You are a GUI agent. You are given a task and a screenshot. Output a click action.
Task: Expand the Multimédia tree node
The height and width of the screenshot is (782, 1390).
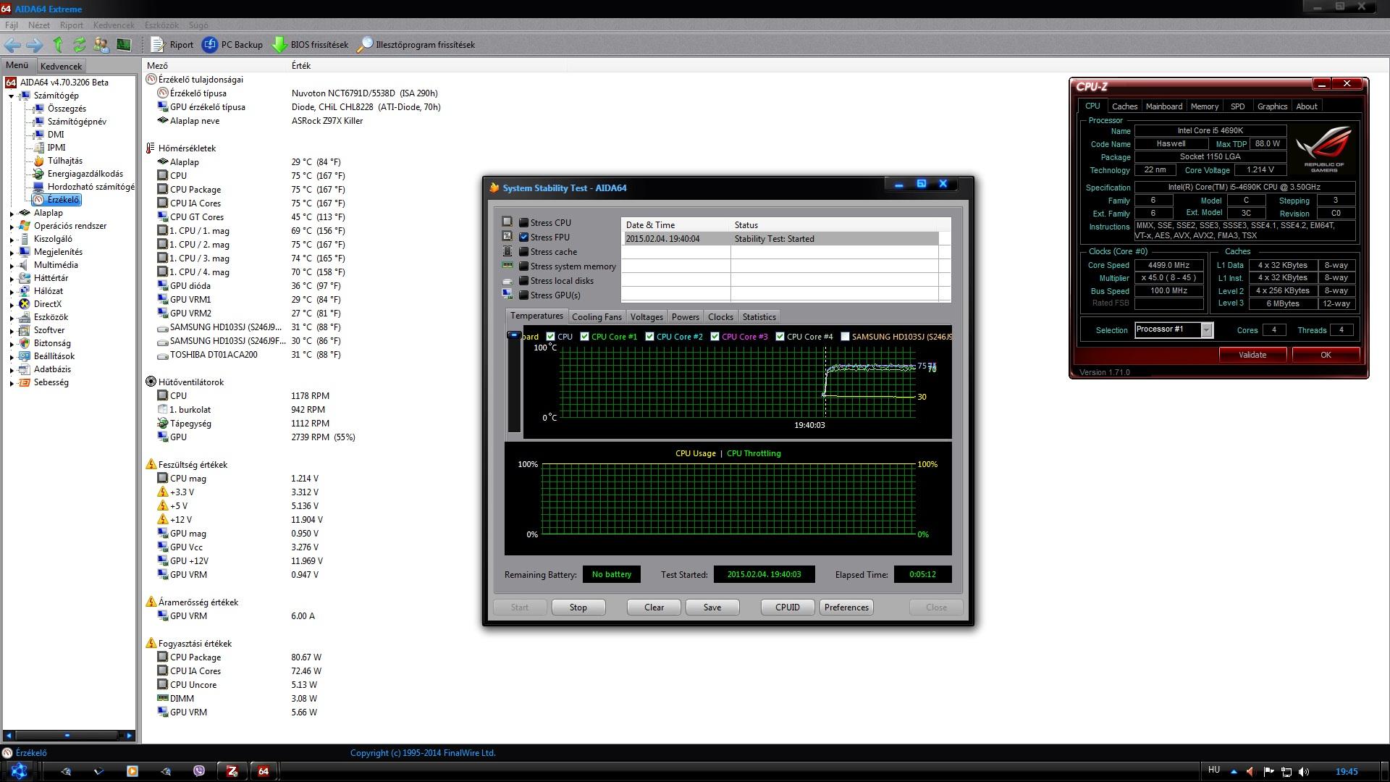point(12,266)
